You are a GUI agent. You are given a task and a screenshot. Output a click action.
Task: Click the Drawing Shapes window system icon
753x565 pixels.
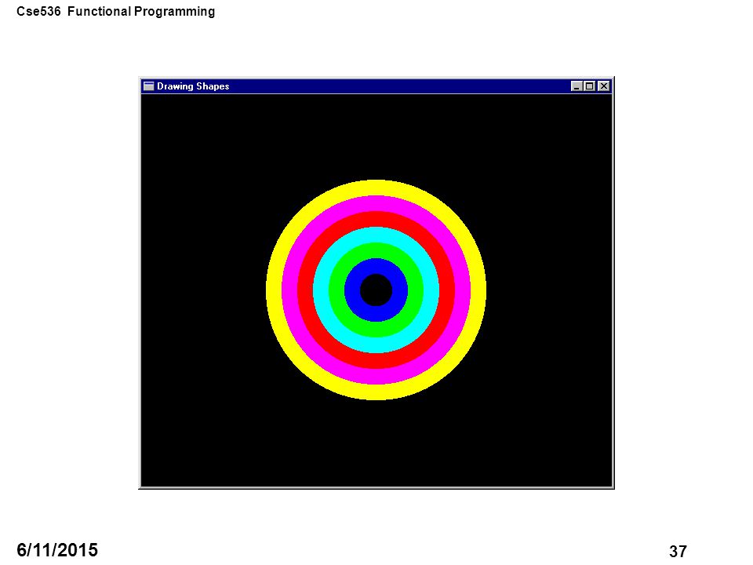coord(149,86)
